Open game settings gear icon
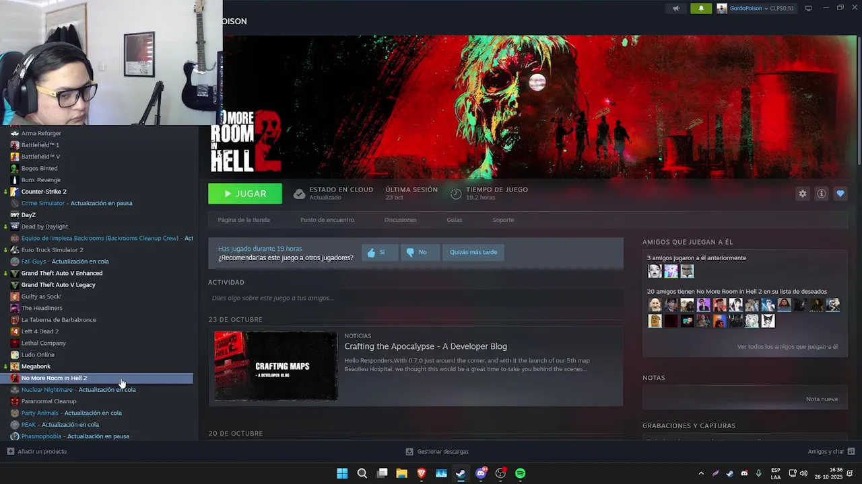This screenshot has height=484, width=862. click(802, 194)
